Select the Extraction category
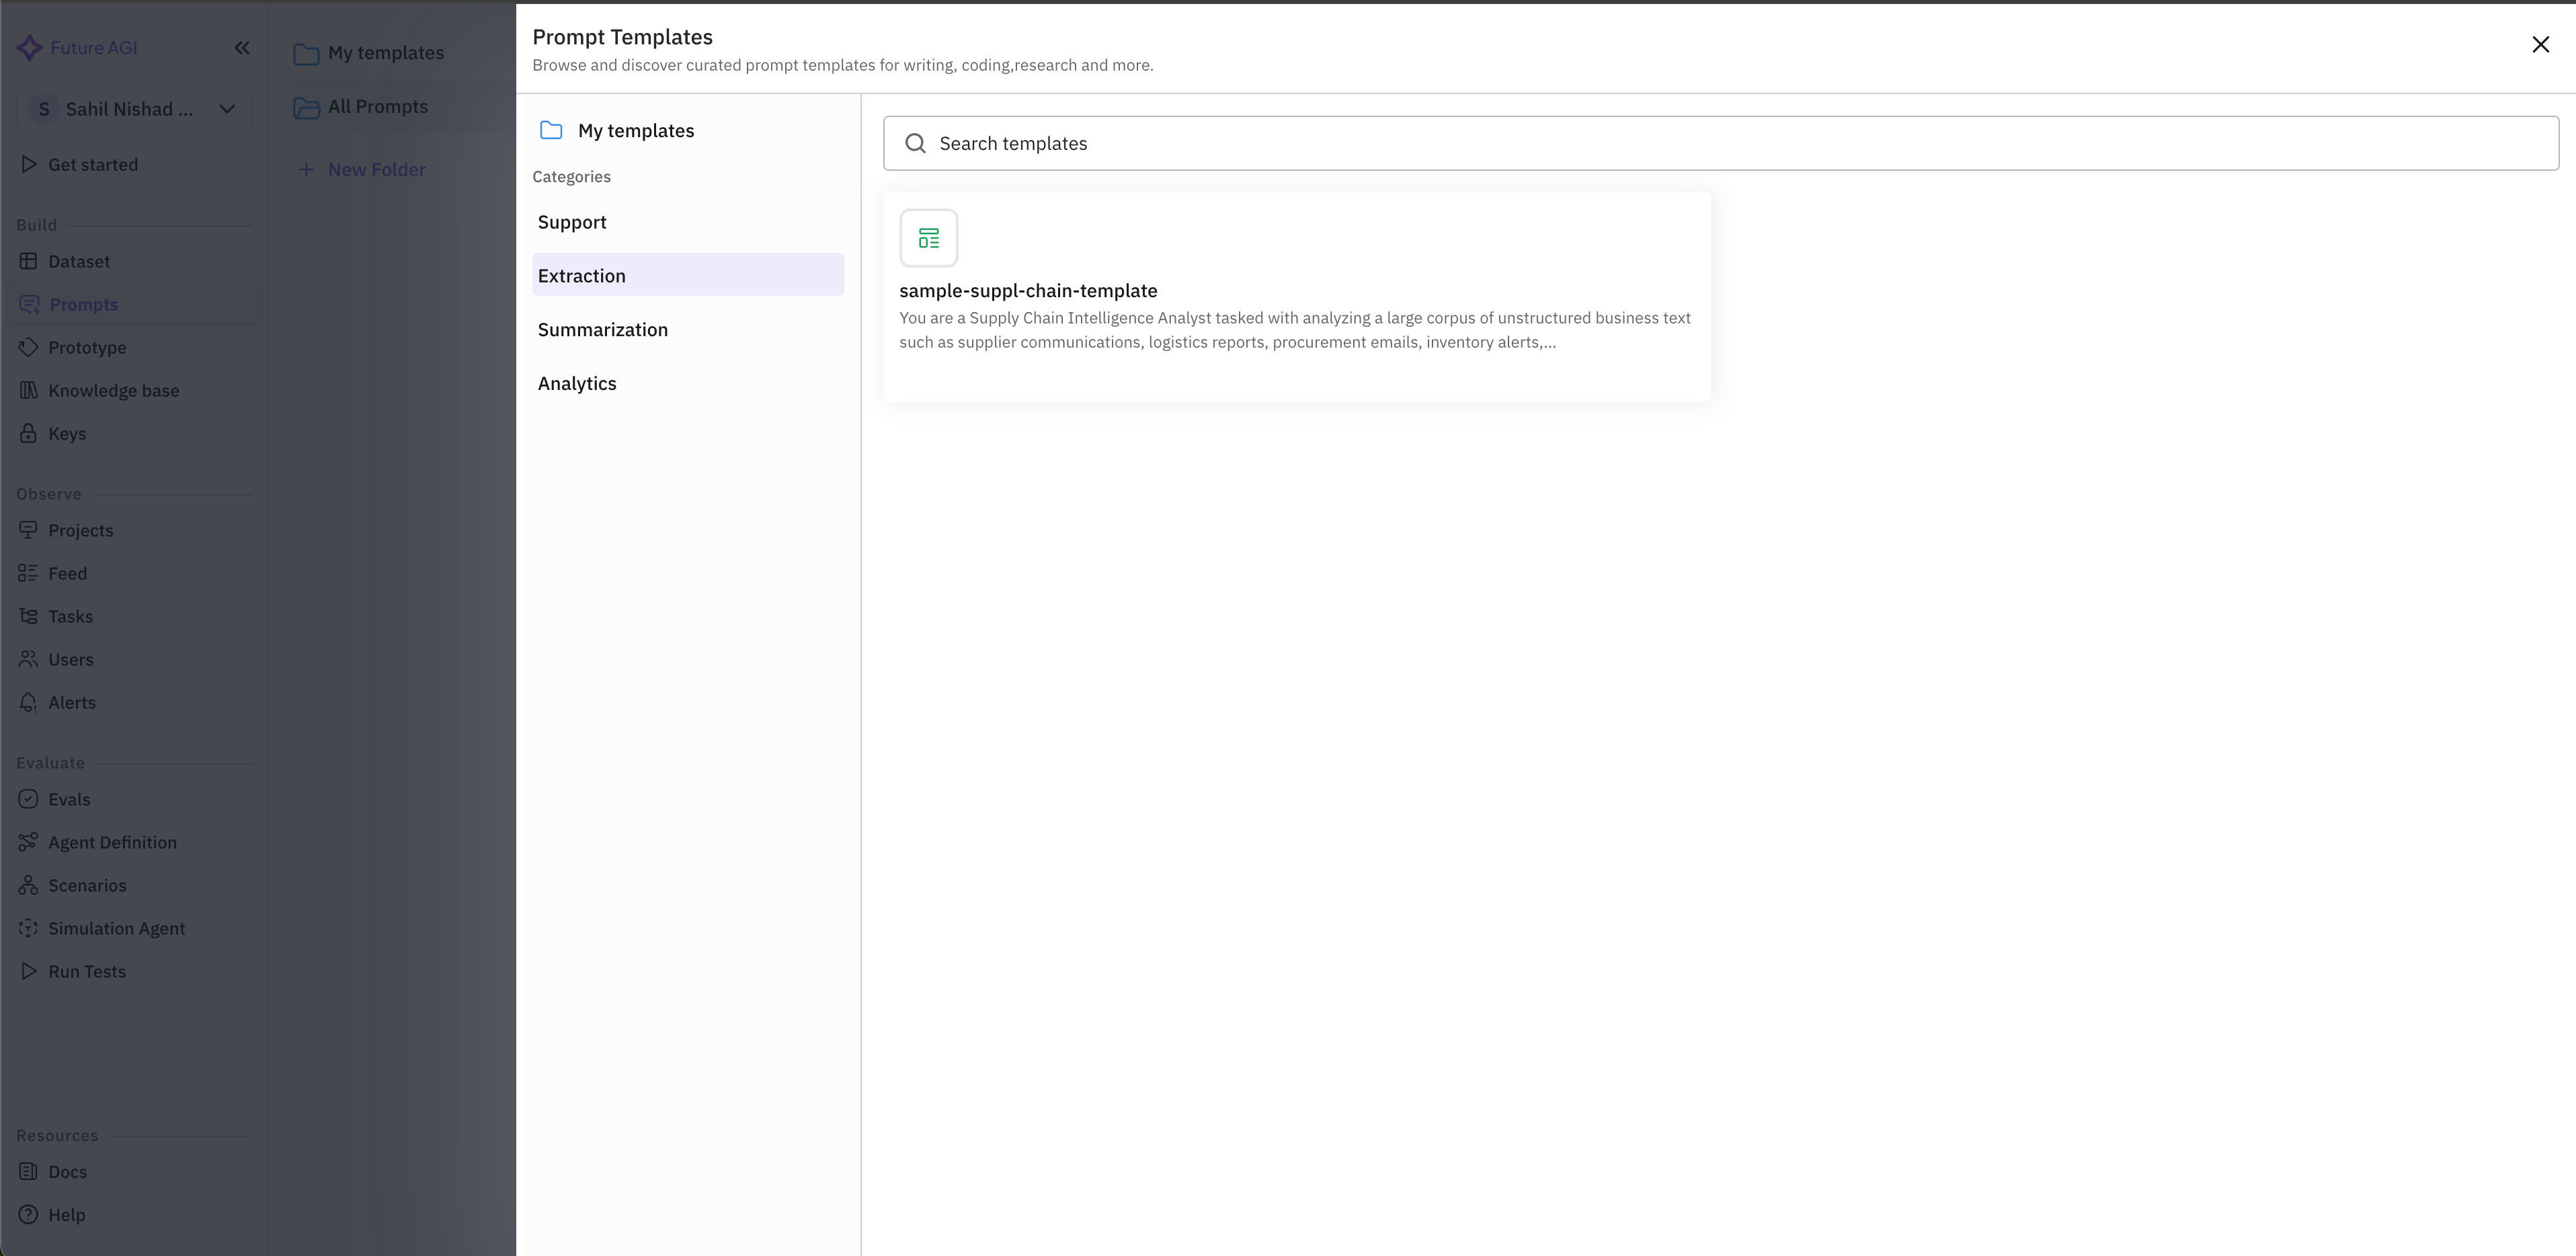Image resolution: width=2576 pixels, height=1256 pixels. point(581,275)
